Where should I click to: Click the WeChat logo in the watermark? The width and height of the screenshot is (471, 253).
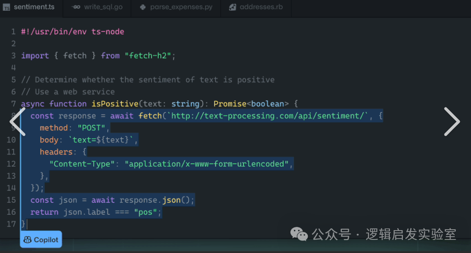tap(299, 234)
